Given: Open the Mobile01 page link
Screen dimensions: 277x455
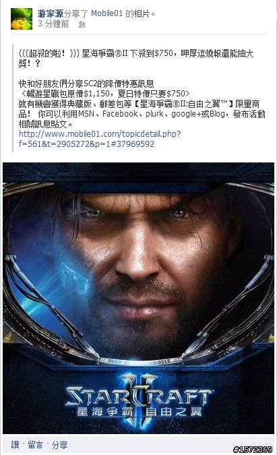Looking at the screenshot, I should coord(106,13).
